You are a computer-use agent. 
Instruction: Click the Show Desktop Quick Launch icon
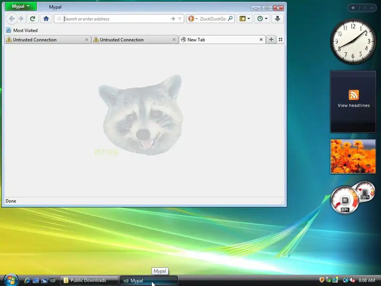36,280
